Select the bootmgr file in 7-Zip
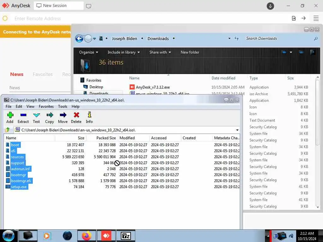 19,175
